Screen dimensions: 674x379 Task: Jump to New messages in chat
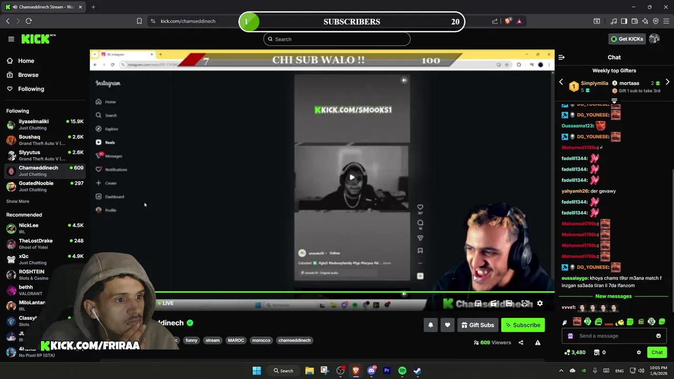click(x=613, y=296)
